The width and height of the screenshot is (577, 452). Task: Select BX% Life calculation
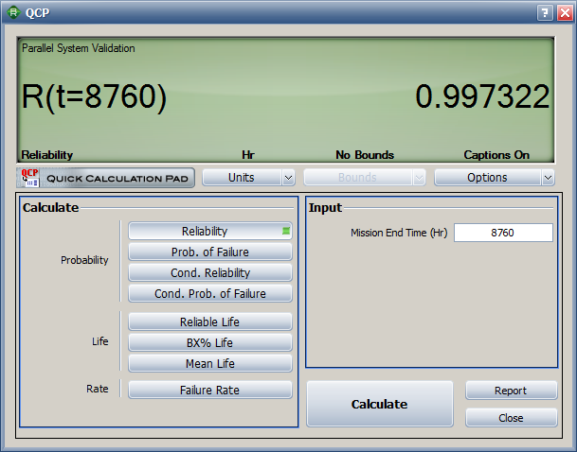click(210, 342)
